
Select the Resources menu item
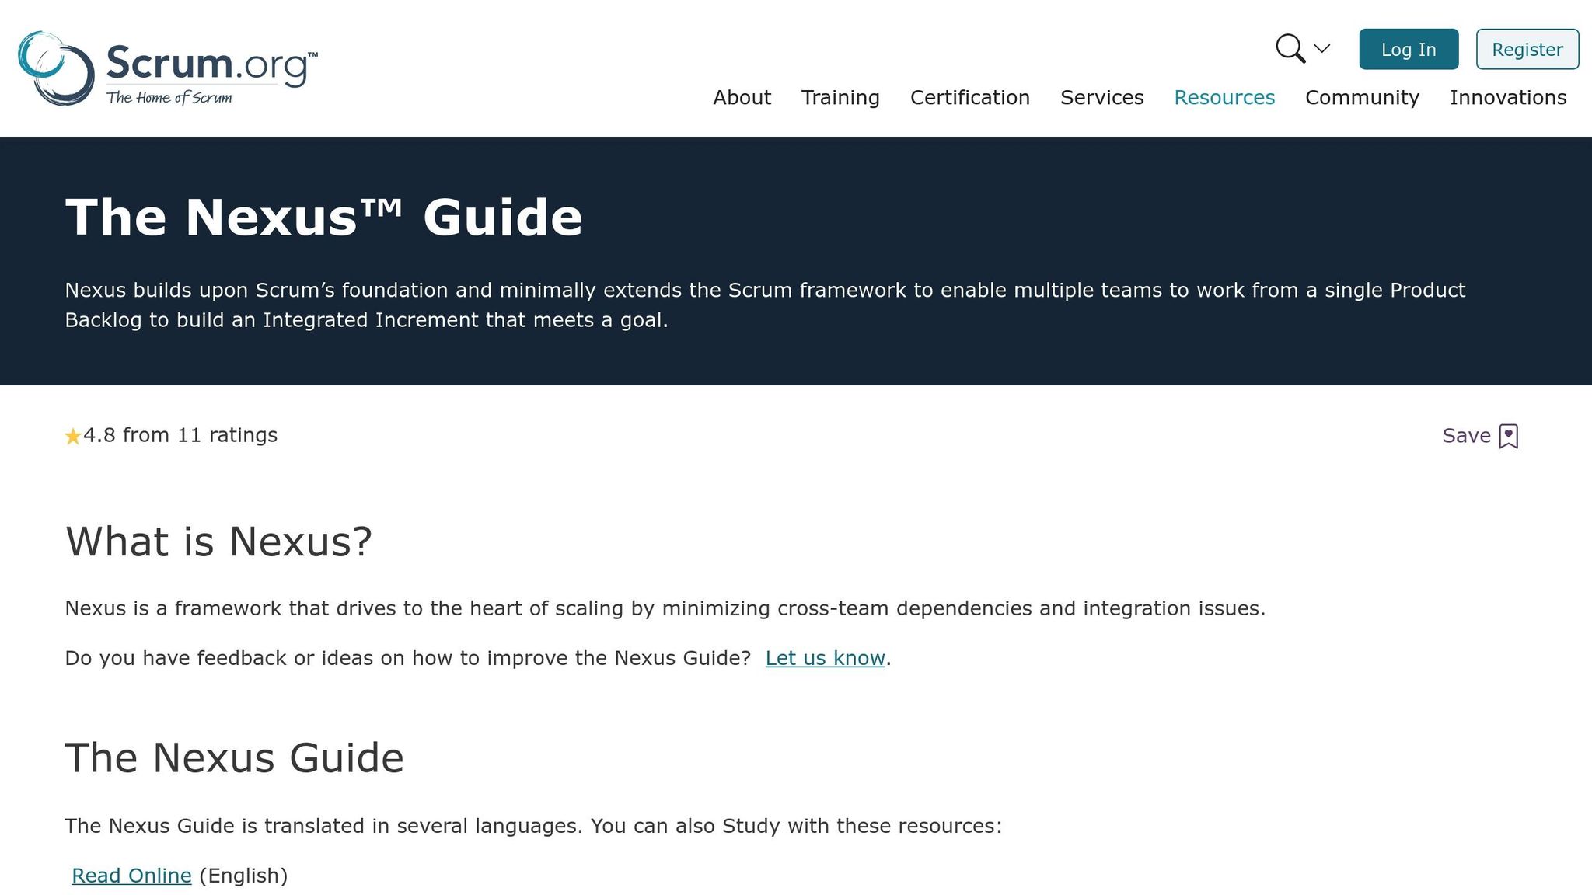click(1224, 98)
